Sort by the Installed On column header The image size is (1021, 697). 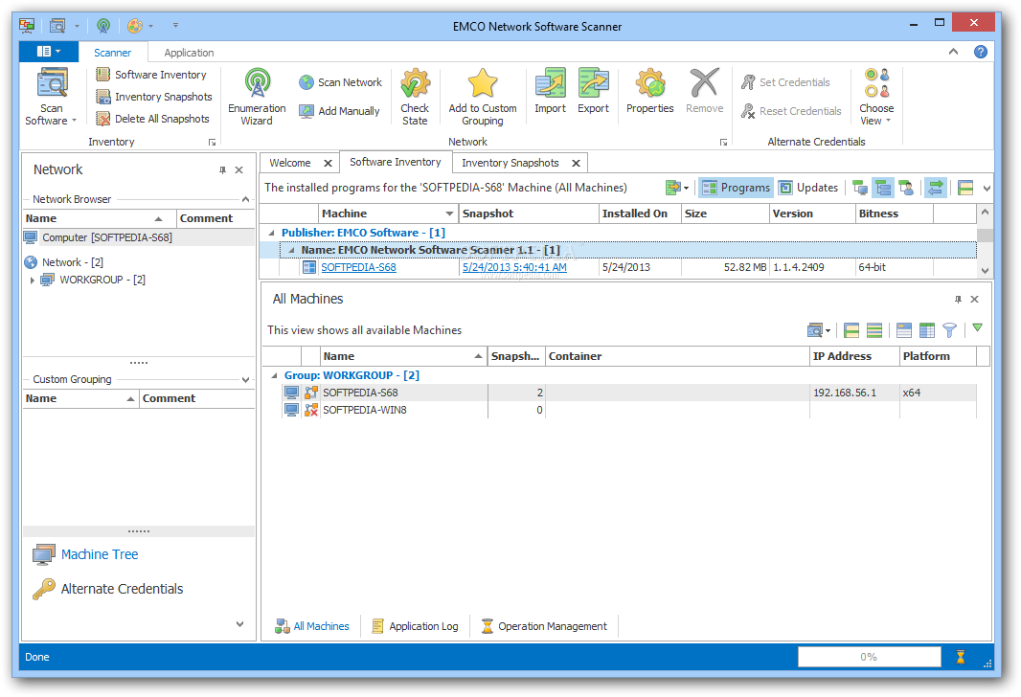(x=640, y=214)
